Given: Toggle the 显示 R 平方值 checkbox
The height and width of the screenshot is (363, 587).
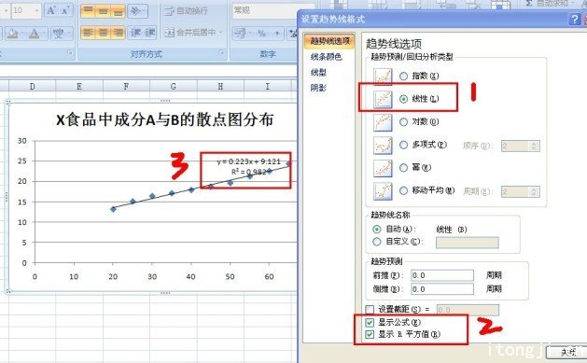Looking at the screenshot, I should point(370,334).
